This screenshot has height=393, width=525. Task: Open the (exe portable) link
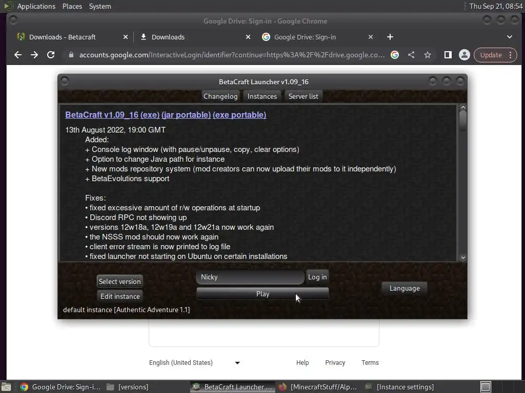pyautogui.click(x=239, y=115)
